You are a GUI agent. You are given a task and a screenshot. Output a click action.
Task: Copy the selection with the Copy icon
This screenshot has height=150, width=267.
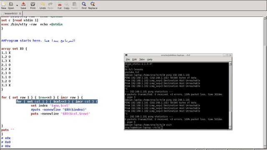point(67,5)
